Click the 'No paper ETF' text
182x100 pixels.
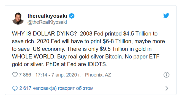142,57
